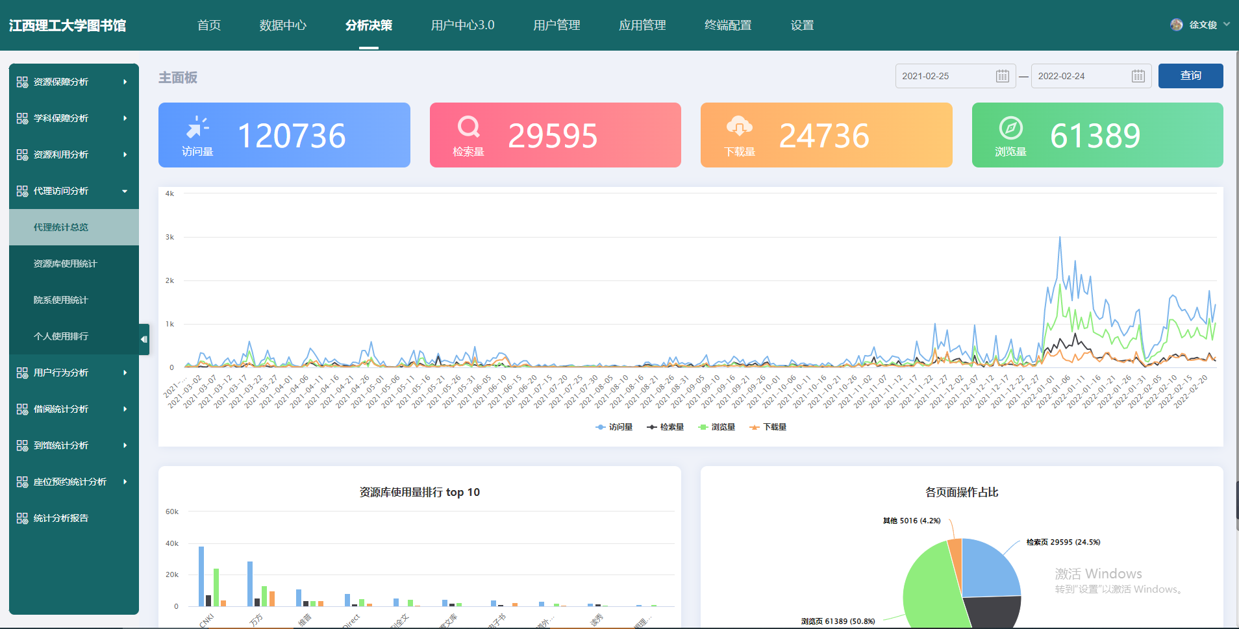This screenshot has height=629, width=1239.
Task: Click the browse volume compass icon
Action: (1010, 128)
